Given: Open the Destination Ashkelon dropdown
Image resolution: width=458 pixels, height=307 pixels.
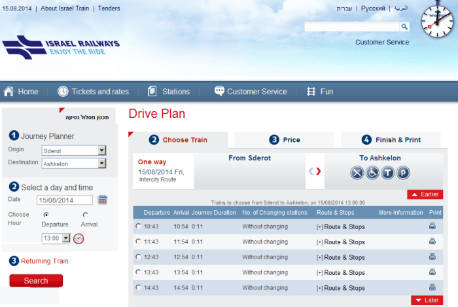Looking at the screenshot, I should (101, 163).
